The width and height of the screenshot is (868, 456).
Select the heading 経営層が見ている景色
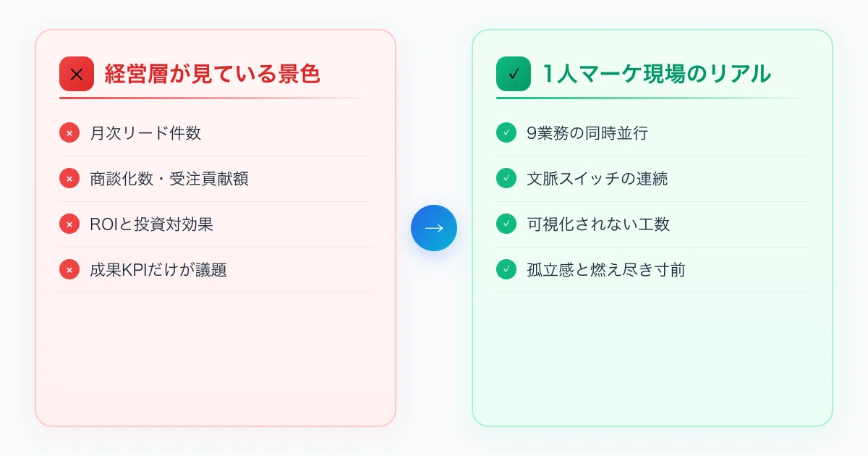click(x=213, y=74)
